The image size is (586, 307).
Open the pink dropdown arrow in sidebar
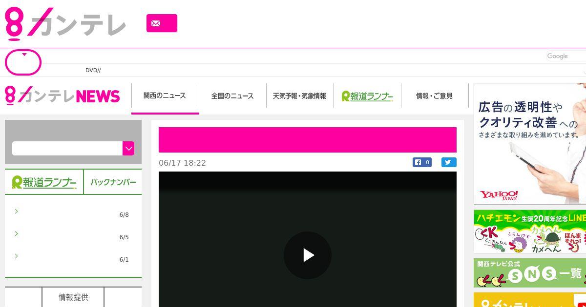tap(128, 149)
